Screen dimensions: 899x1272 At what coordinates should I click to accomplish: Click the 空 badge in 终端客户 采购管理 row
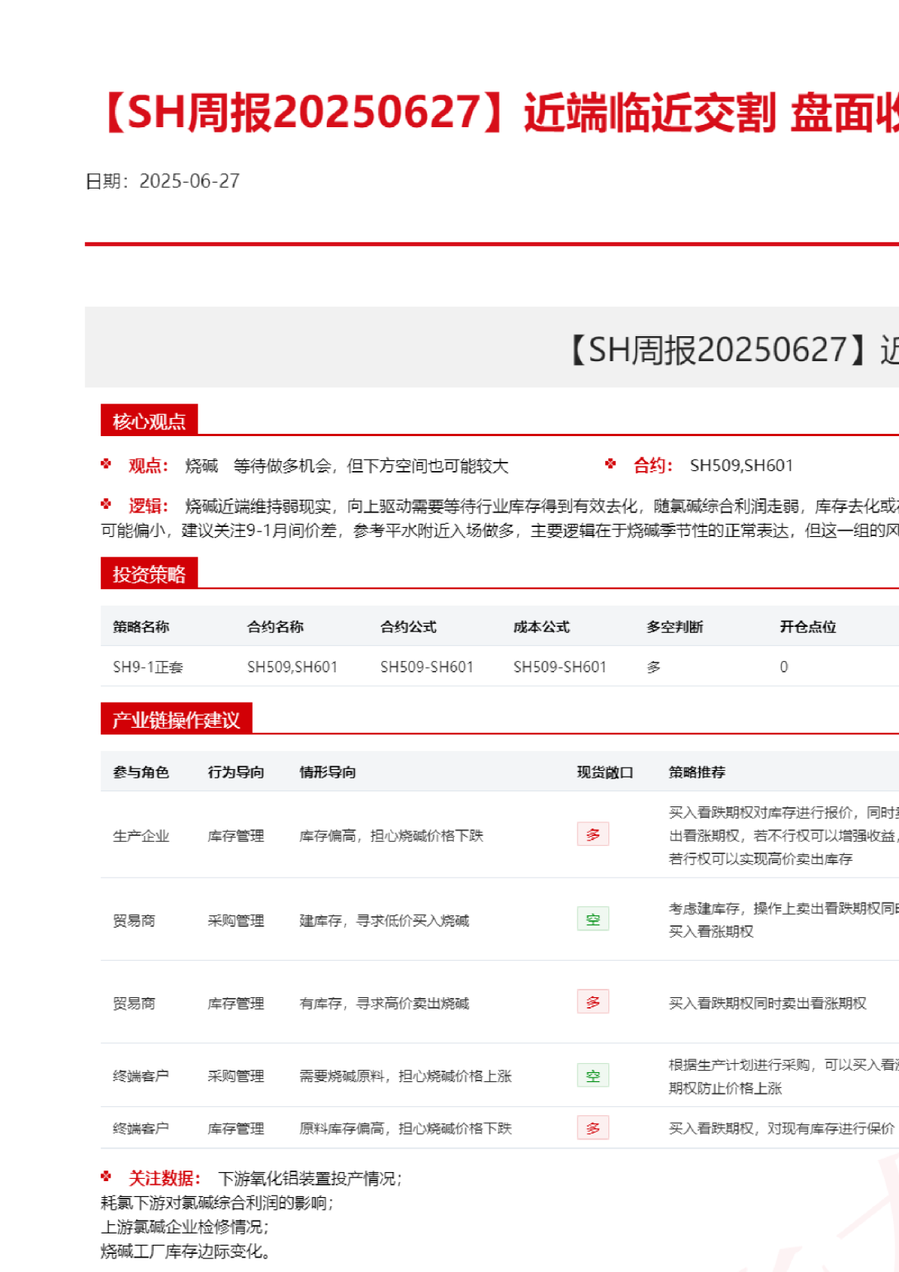click(x=593, y=1075)
